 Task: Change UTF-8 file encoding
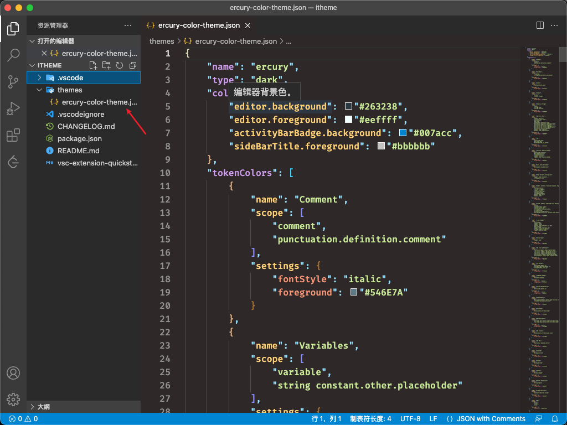coord(410,419)
